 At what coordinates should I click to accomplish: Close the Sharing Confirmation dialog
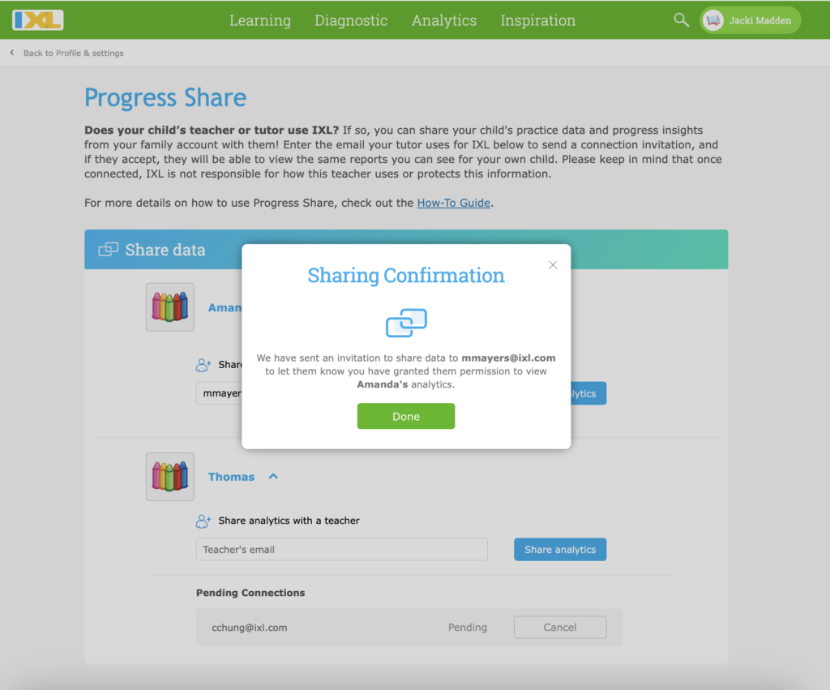click(553, 265)
